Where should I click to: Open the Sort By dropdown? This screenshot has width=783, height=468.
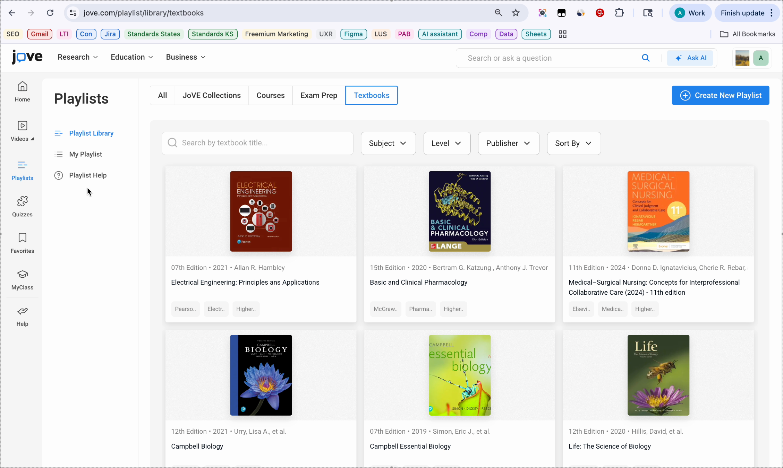574,143
